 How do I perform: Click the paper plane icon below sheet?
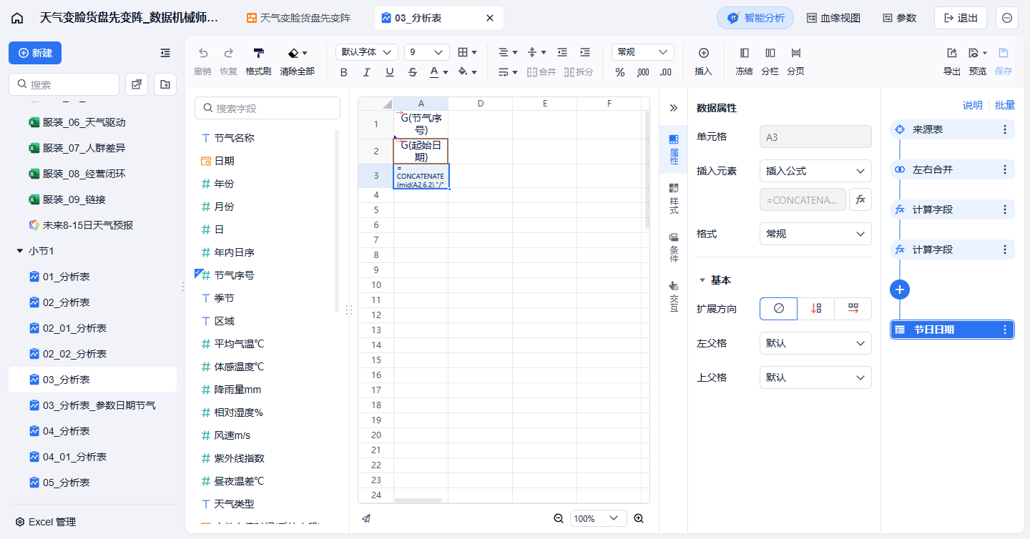[x=366, y=518]
